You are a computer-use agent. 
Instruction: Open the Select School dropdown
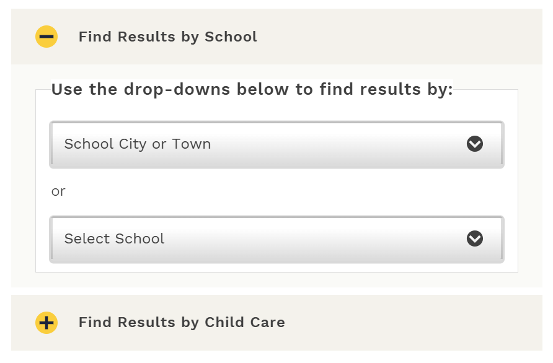click(x=276, y=239)
